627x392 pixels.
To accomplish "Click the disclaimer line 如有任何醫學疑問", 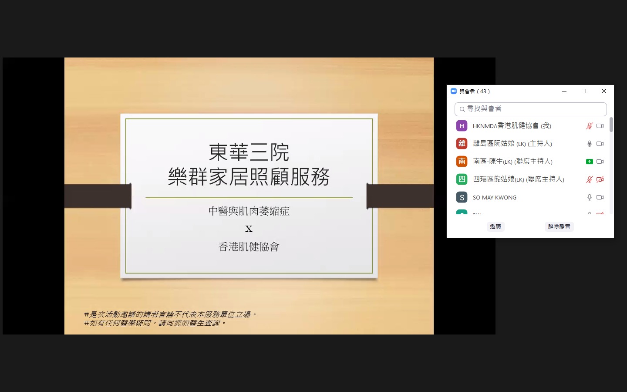I will 155,323.
